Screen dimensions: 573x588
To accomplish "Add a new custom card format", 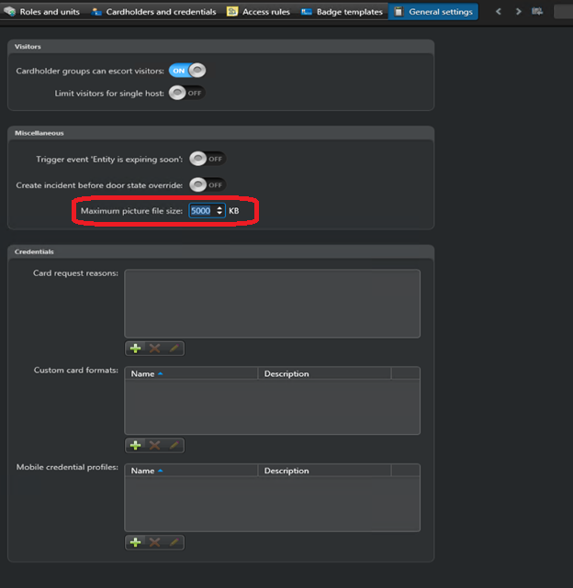I will pos(135,445).
